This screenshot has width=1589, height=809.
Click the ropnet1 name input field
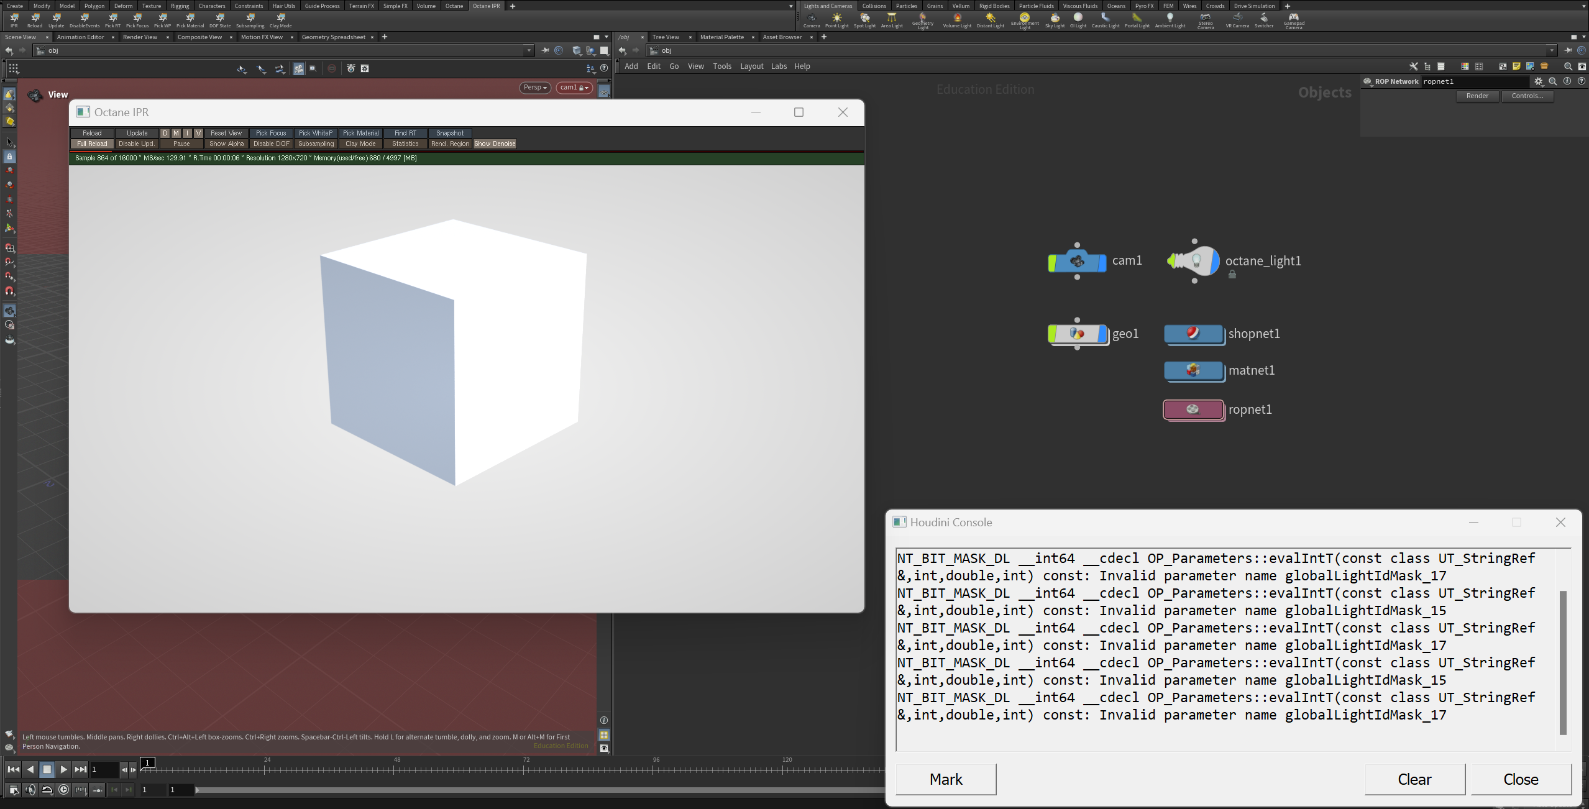1474,81
